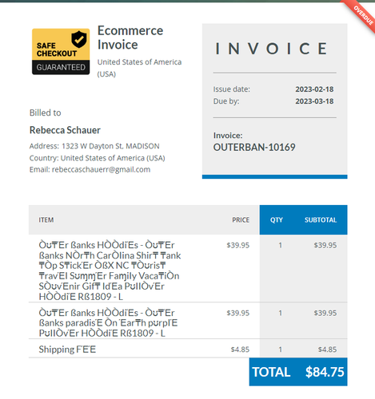Viewport: 375px width, 399px height.
Task: Click the ITEM column header
Action: click(x=46, y=220)
